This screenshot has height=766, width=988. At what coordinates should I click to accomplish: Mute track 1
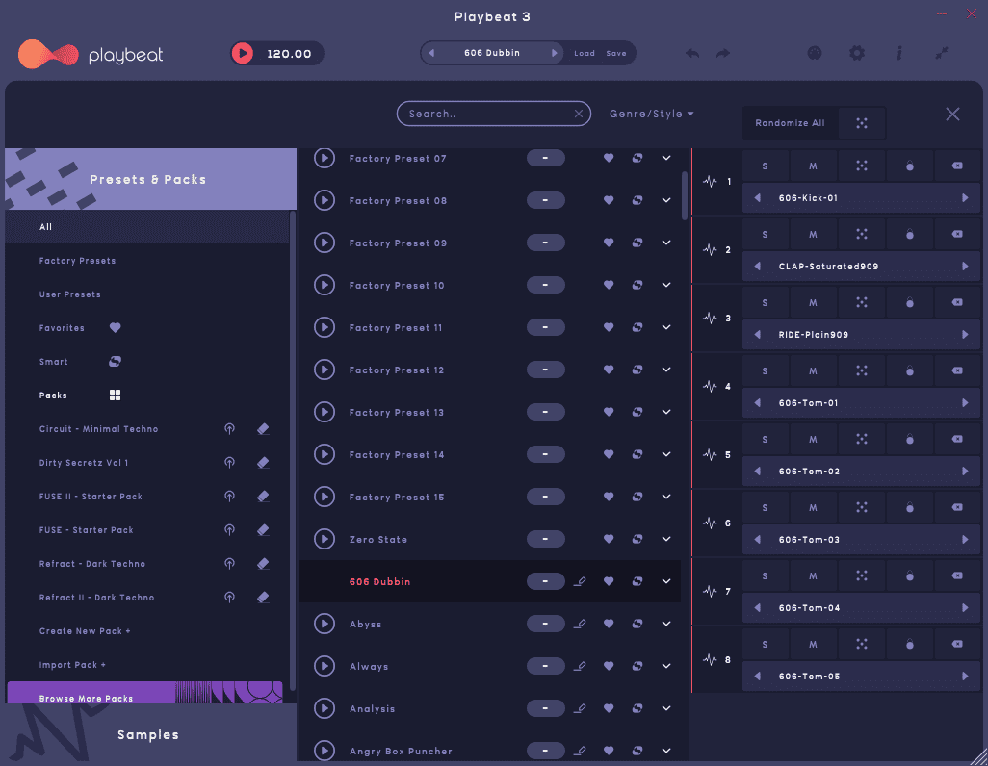coord(813,166)
